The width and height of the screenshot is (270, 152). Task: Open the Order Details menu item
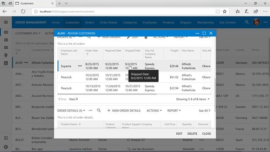pyautogui.click(x=108, y=22)
